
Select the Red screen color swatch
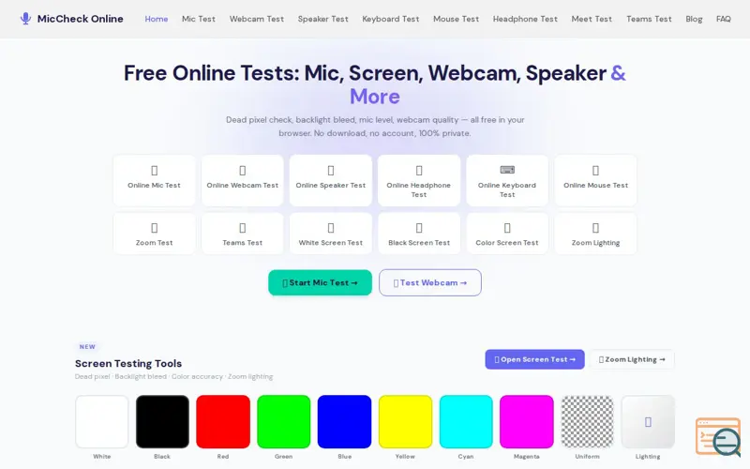coord(223,421)
